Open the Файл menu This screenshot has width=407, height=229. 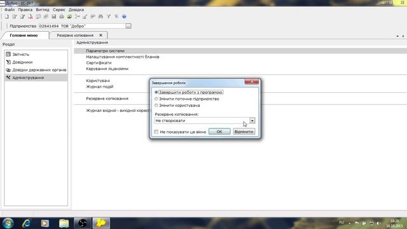click(x=10, y=10)
